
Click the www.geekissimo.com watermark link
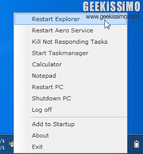click(112, 16)
